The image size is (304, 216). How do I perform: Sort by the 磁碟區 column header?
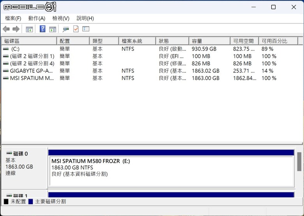point(29,41)
